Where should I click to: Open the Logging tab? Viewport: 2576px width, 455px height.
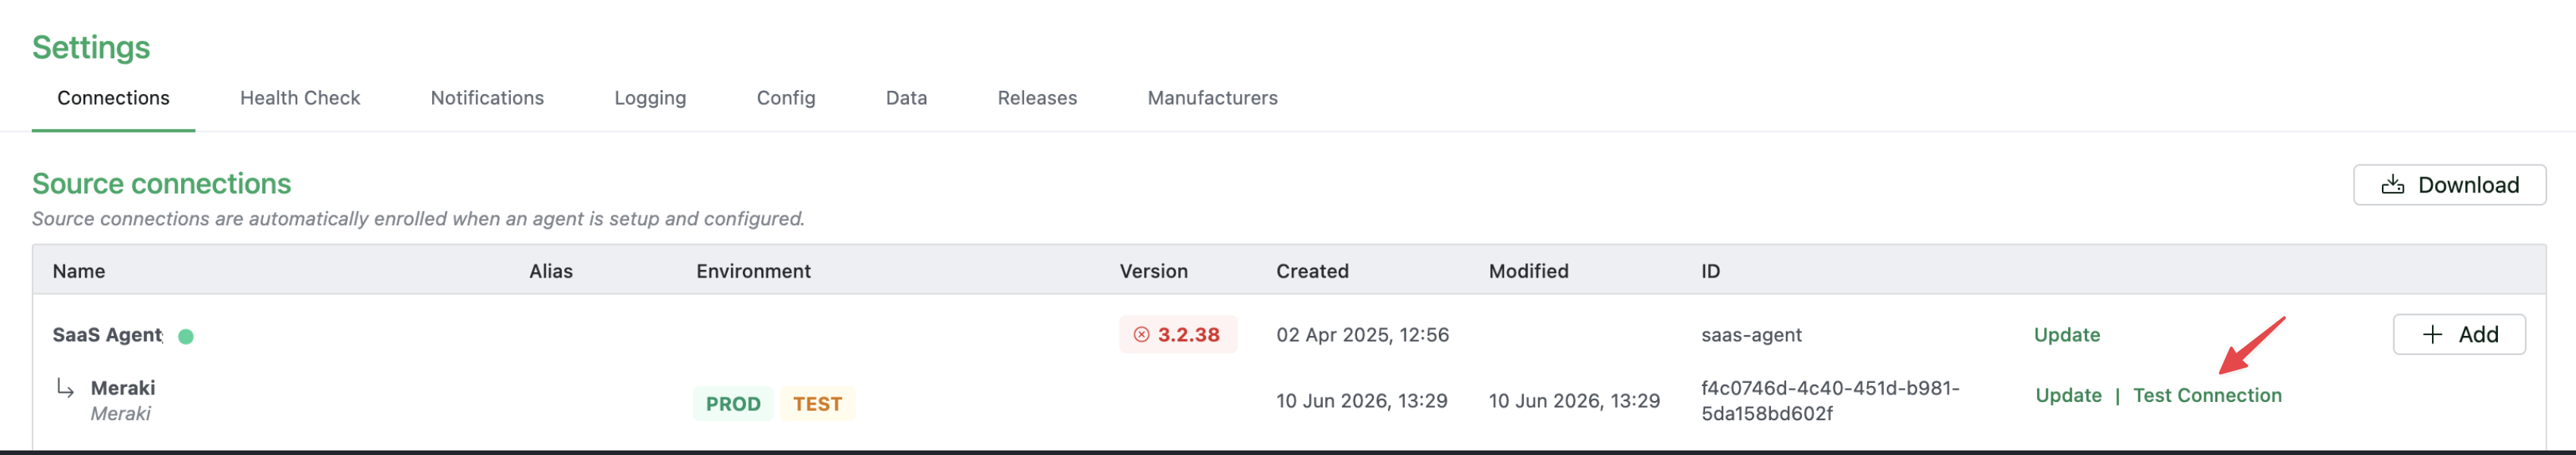coord(650,98)
